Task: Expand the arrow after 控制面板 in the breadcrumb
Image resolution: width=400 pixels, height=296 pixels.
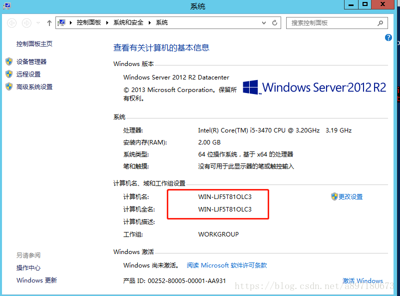Action: (x=107, y=22)
